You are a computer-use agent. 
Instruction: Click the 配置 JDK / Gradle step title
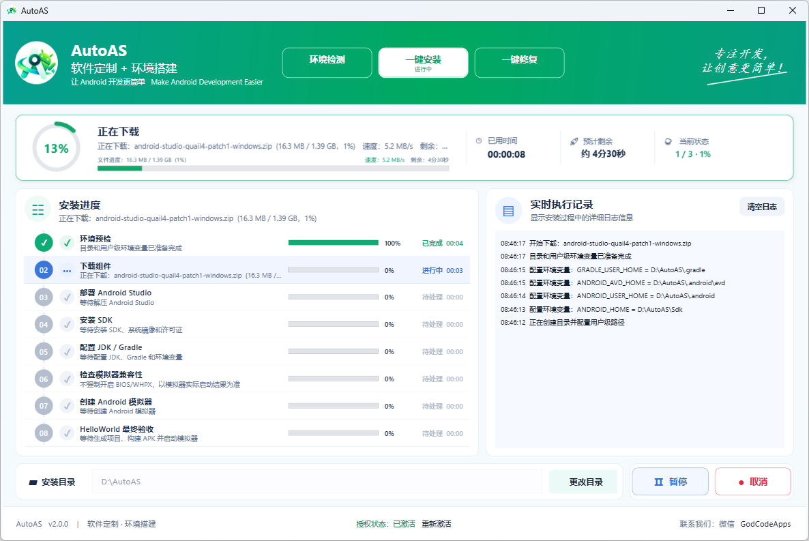pyautogui.click(x=111, y=347)
